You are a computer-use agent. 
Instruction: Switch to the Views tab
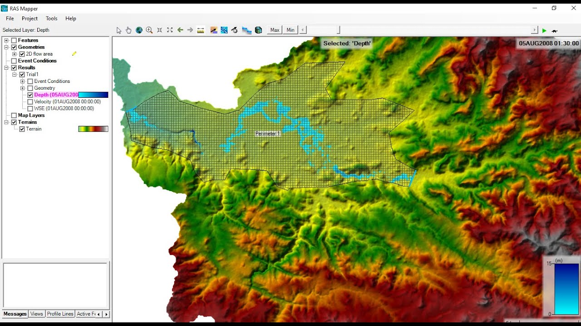[37, 314]
